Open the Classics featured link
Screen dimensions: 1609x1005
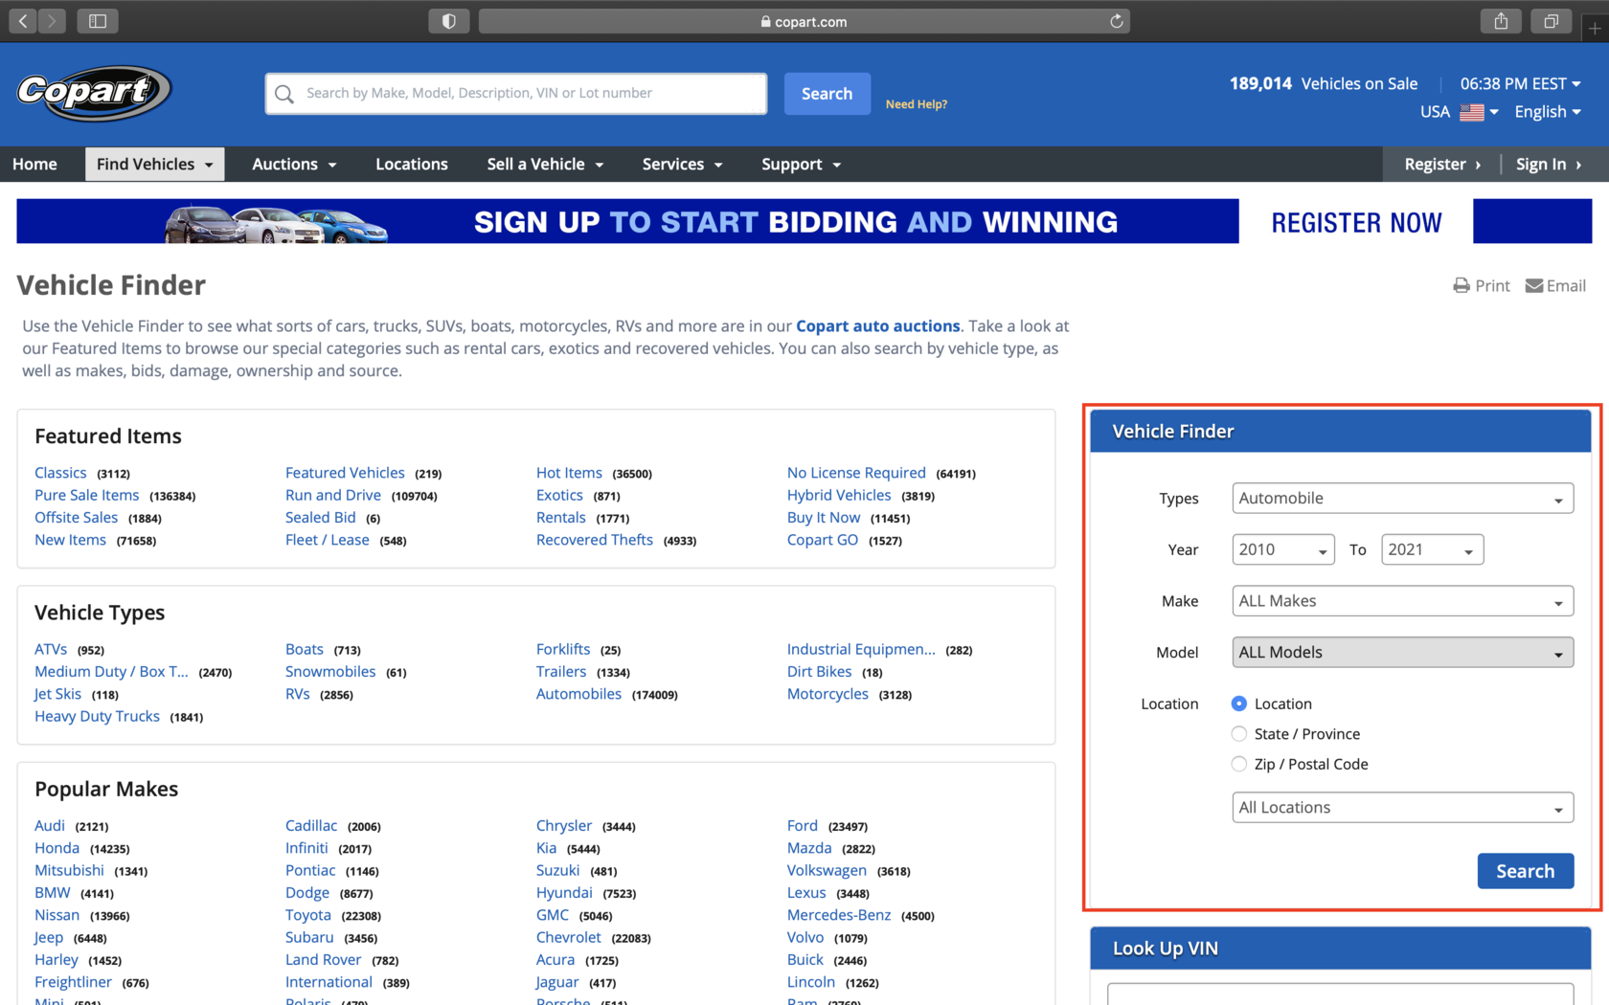60,473
